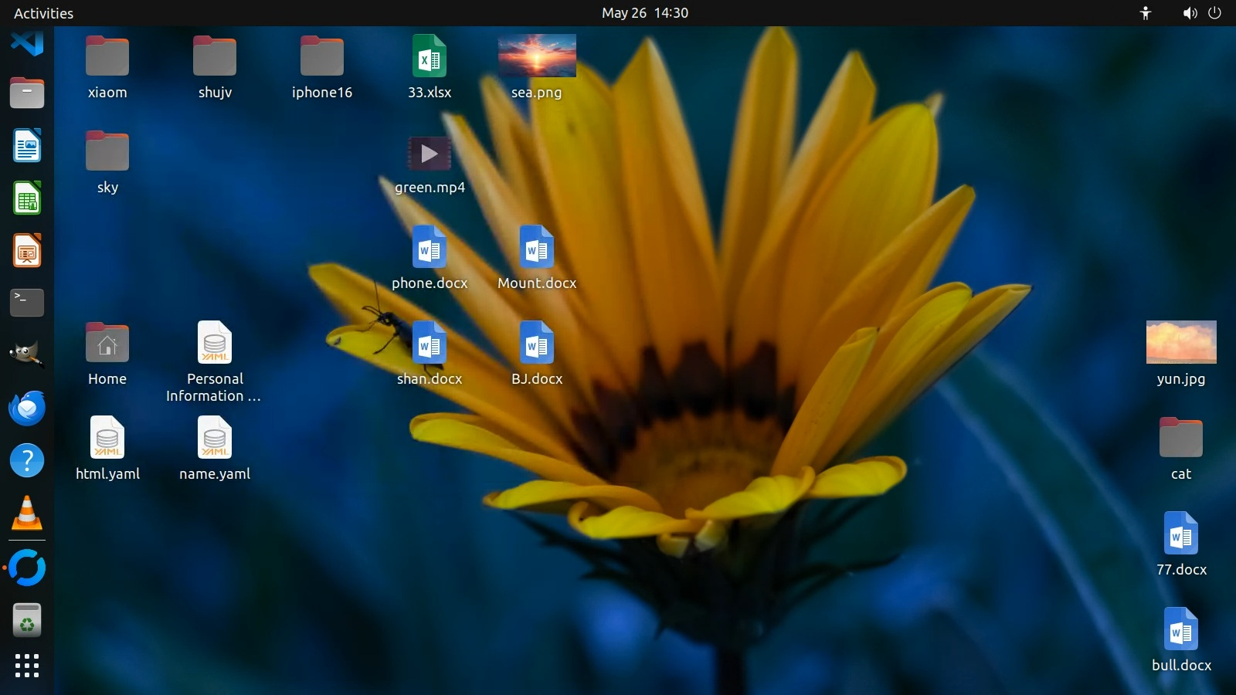Launch LibreOffice Impress from the dock
1236x695 pixels.
point(27,251)
